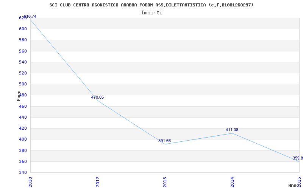
Task: Click the 440 y-axis tick value
Action: point(23,117)
